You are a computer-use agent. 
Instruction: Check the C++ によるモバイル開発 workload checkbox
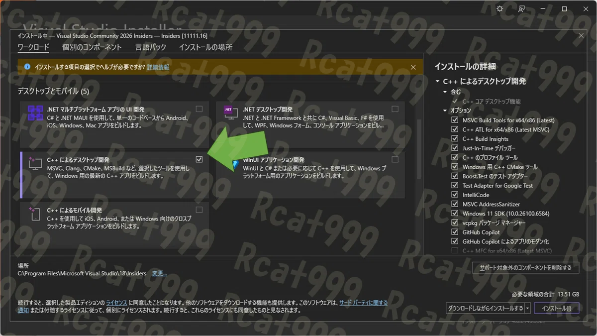point(199,210)
